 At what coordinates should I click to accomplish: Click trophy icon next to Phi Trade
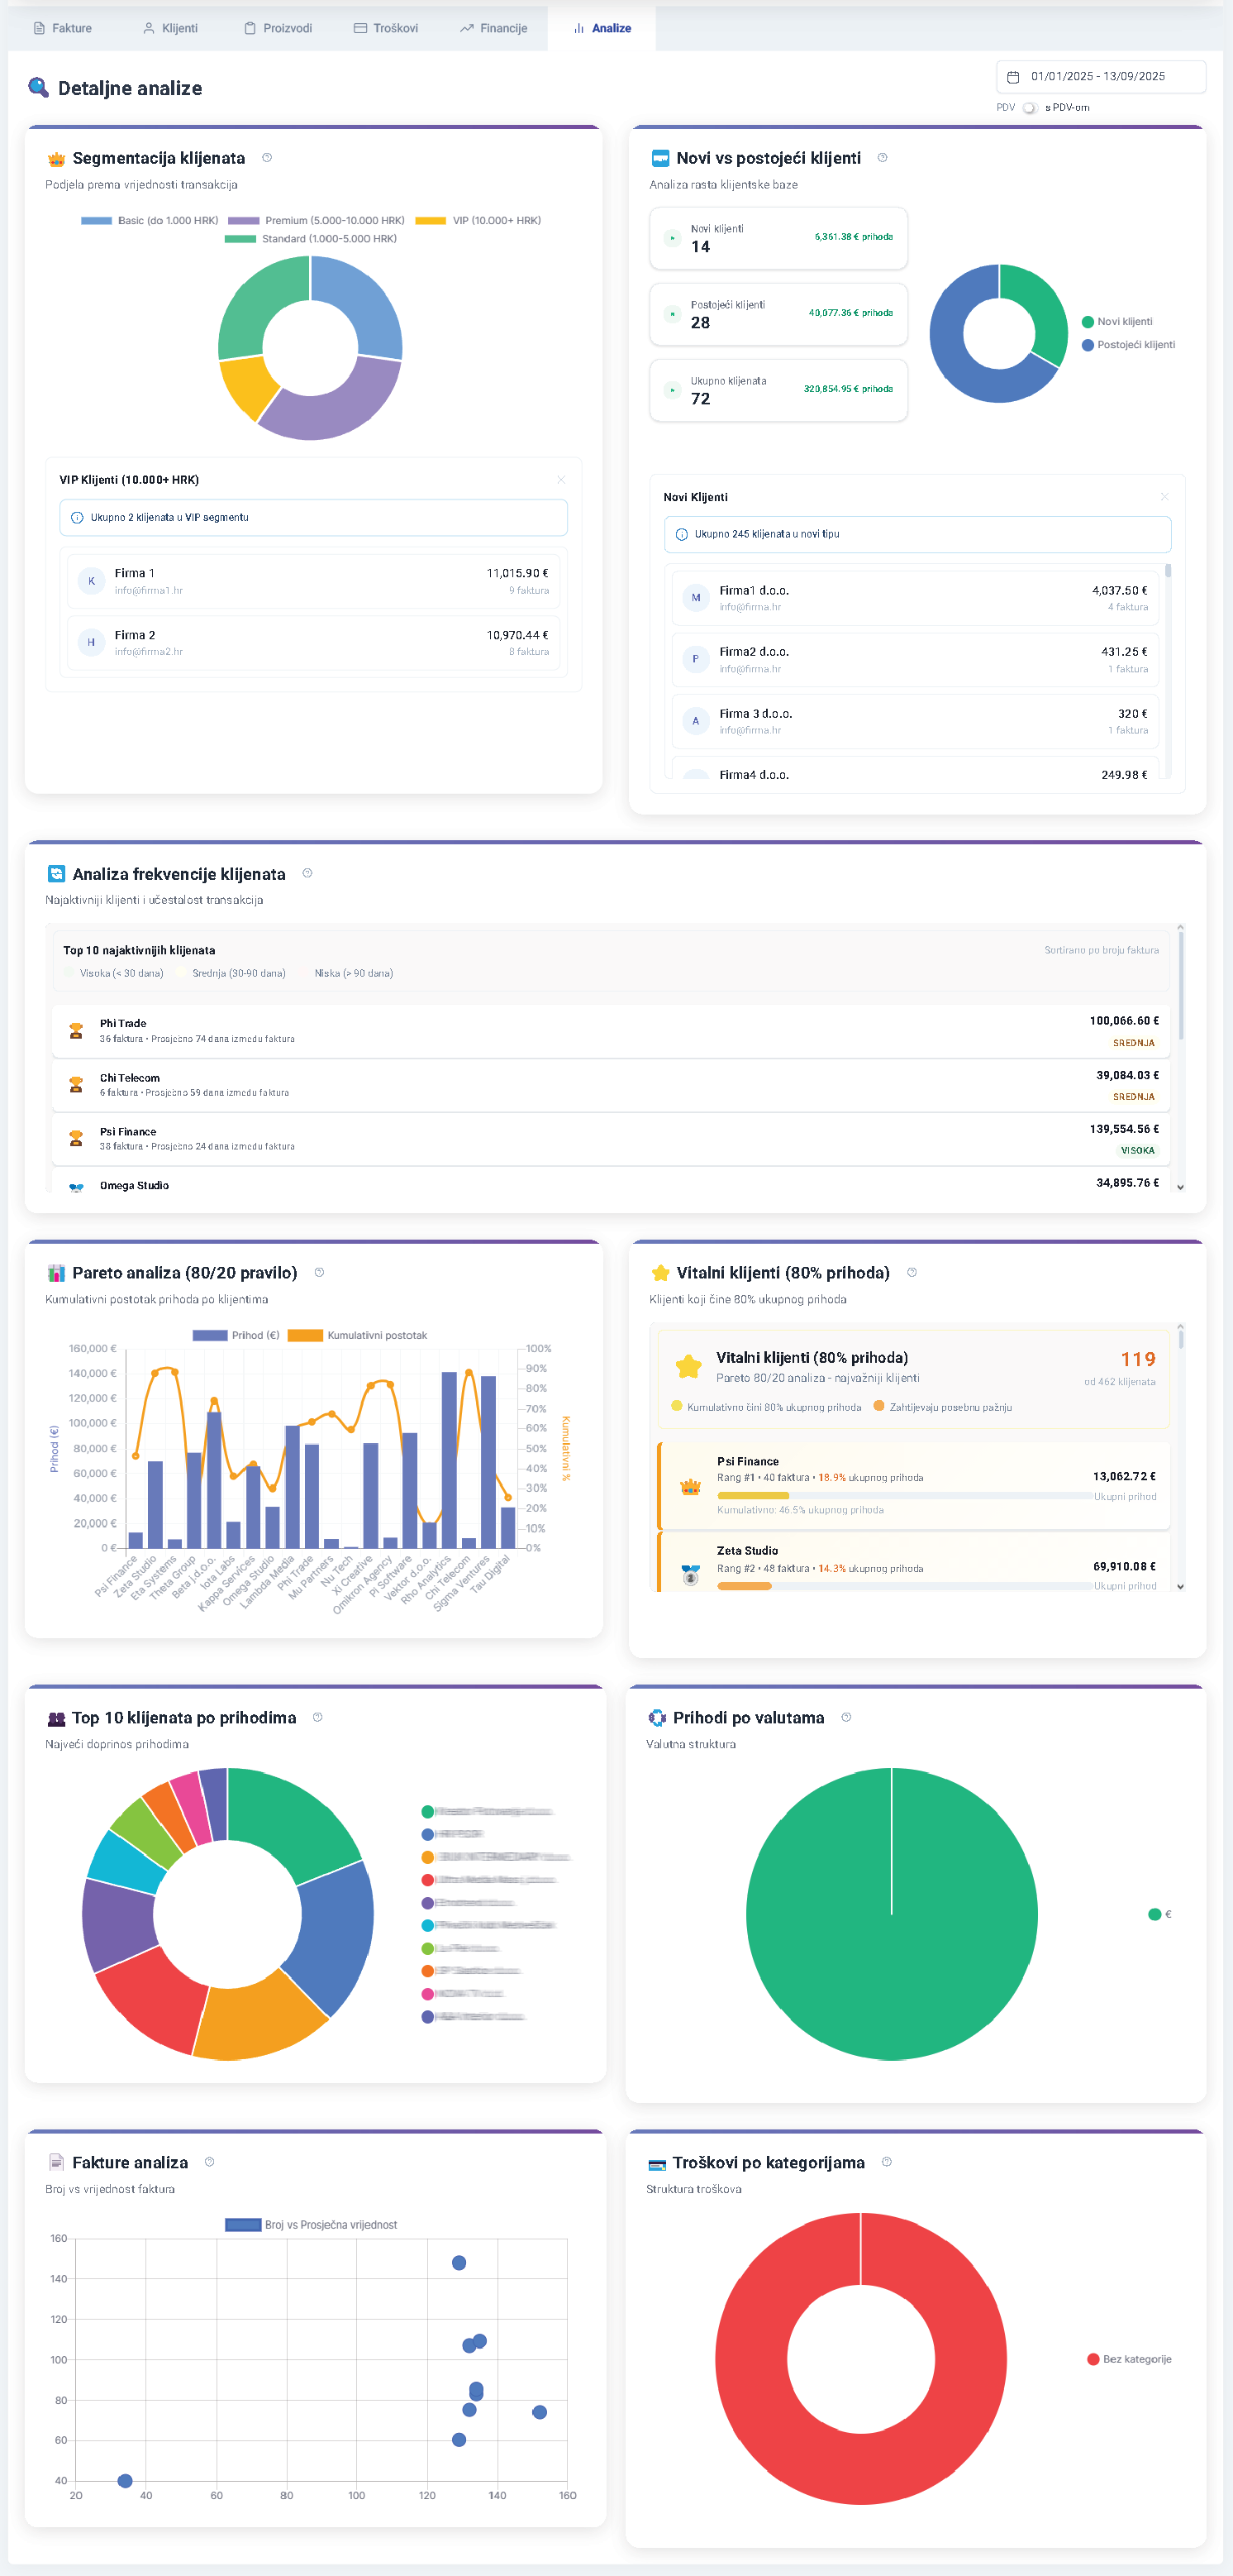(76, 1031)
